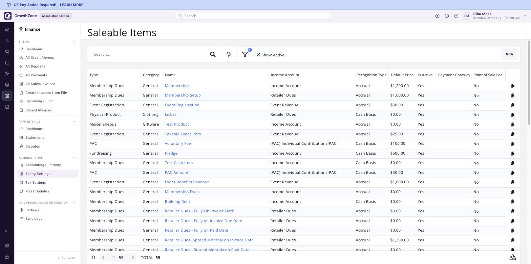Open the home icon in left rail
The height and width of the screenshot is (264, 531).
(x=7, y=29)
